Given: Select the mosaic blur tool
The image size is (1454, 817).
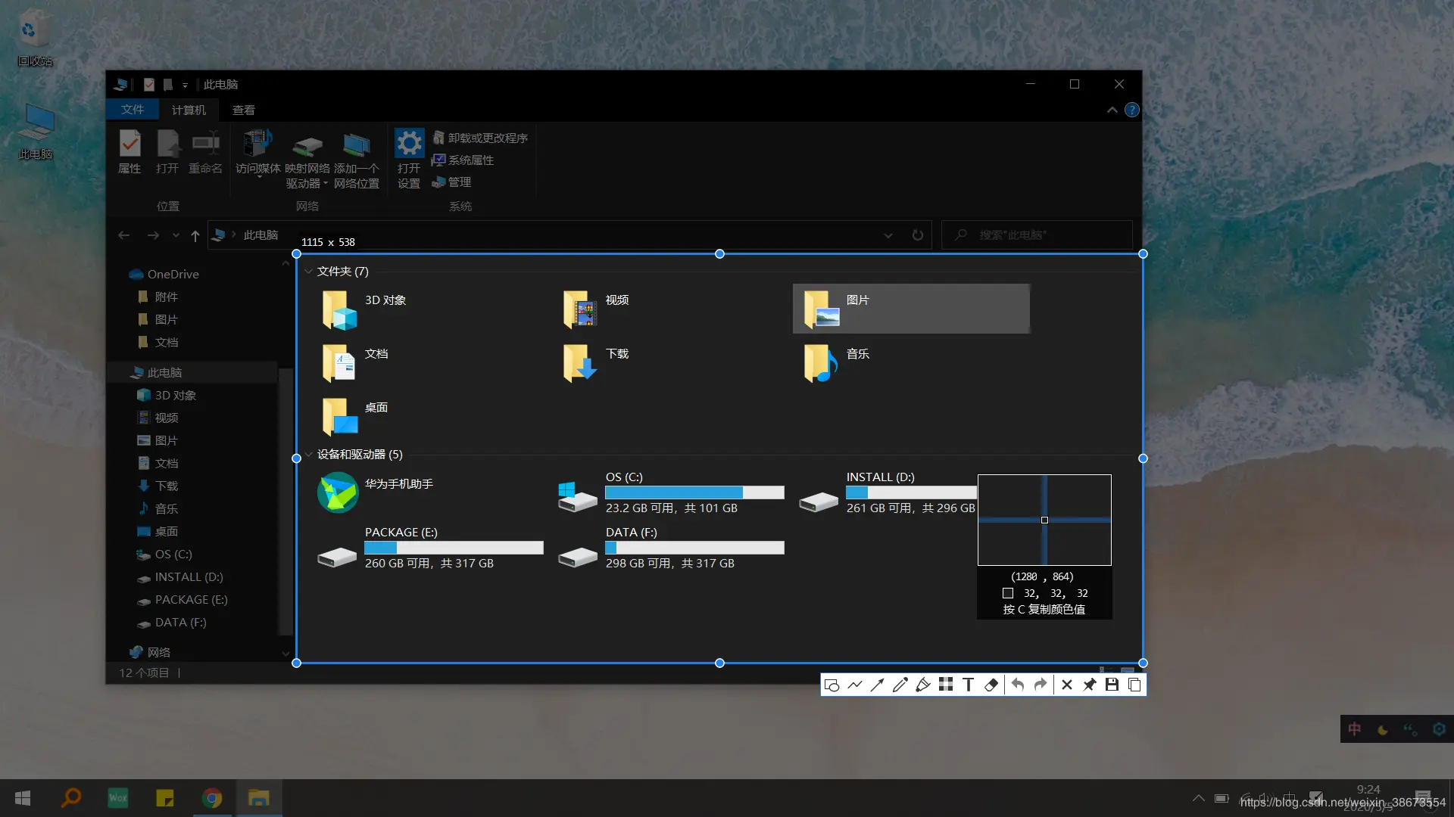Looking at the screenshot, I should (945, 685).
